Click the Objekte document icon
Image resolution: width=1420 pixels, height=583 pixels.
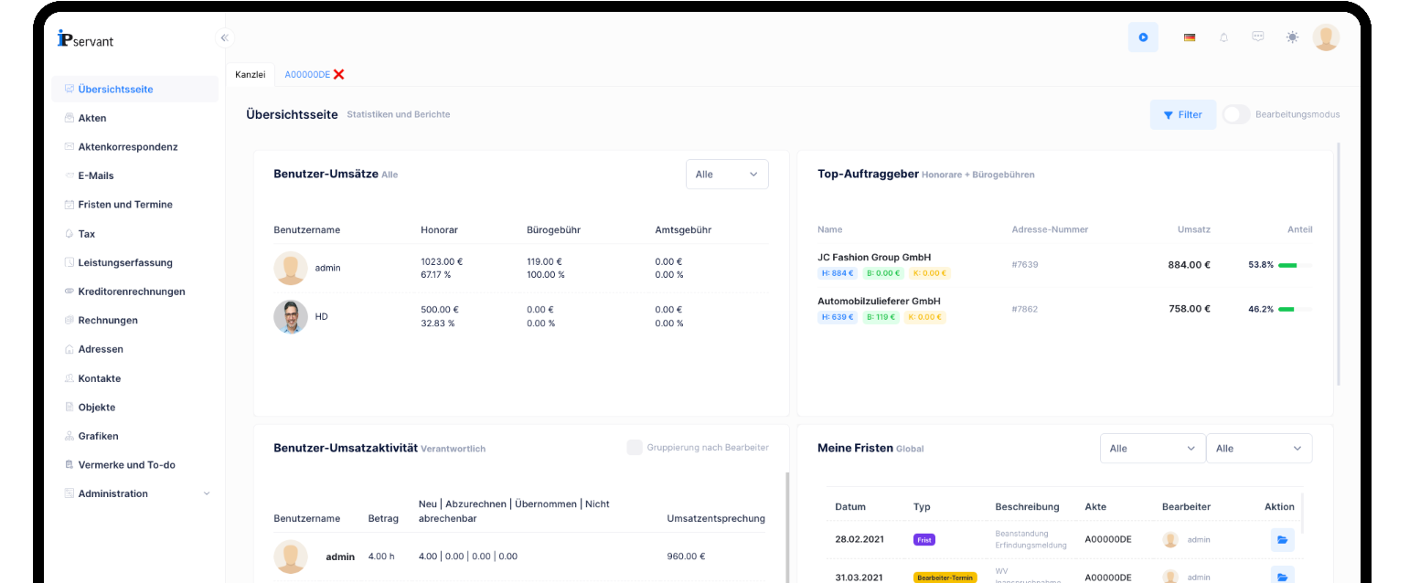69,407
